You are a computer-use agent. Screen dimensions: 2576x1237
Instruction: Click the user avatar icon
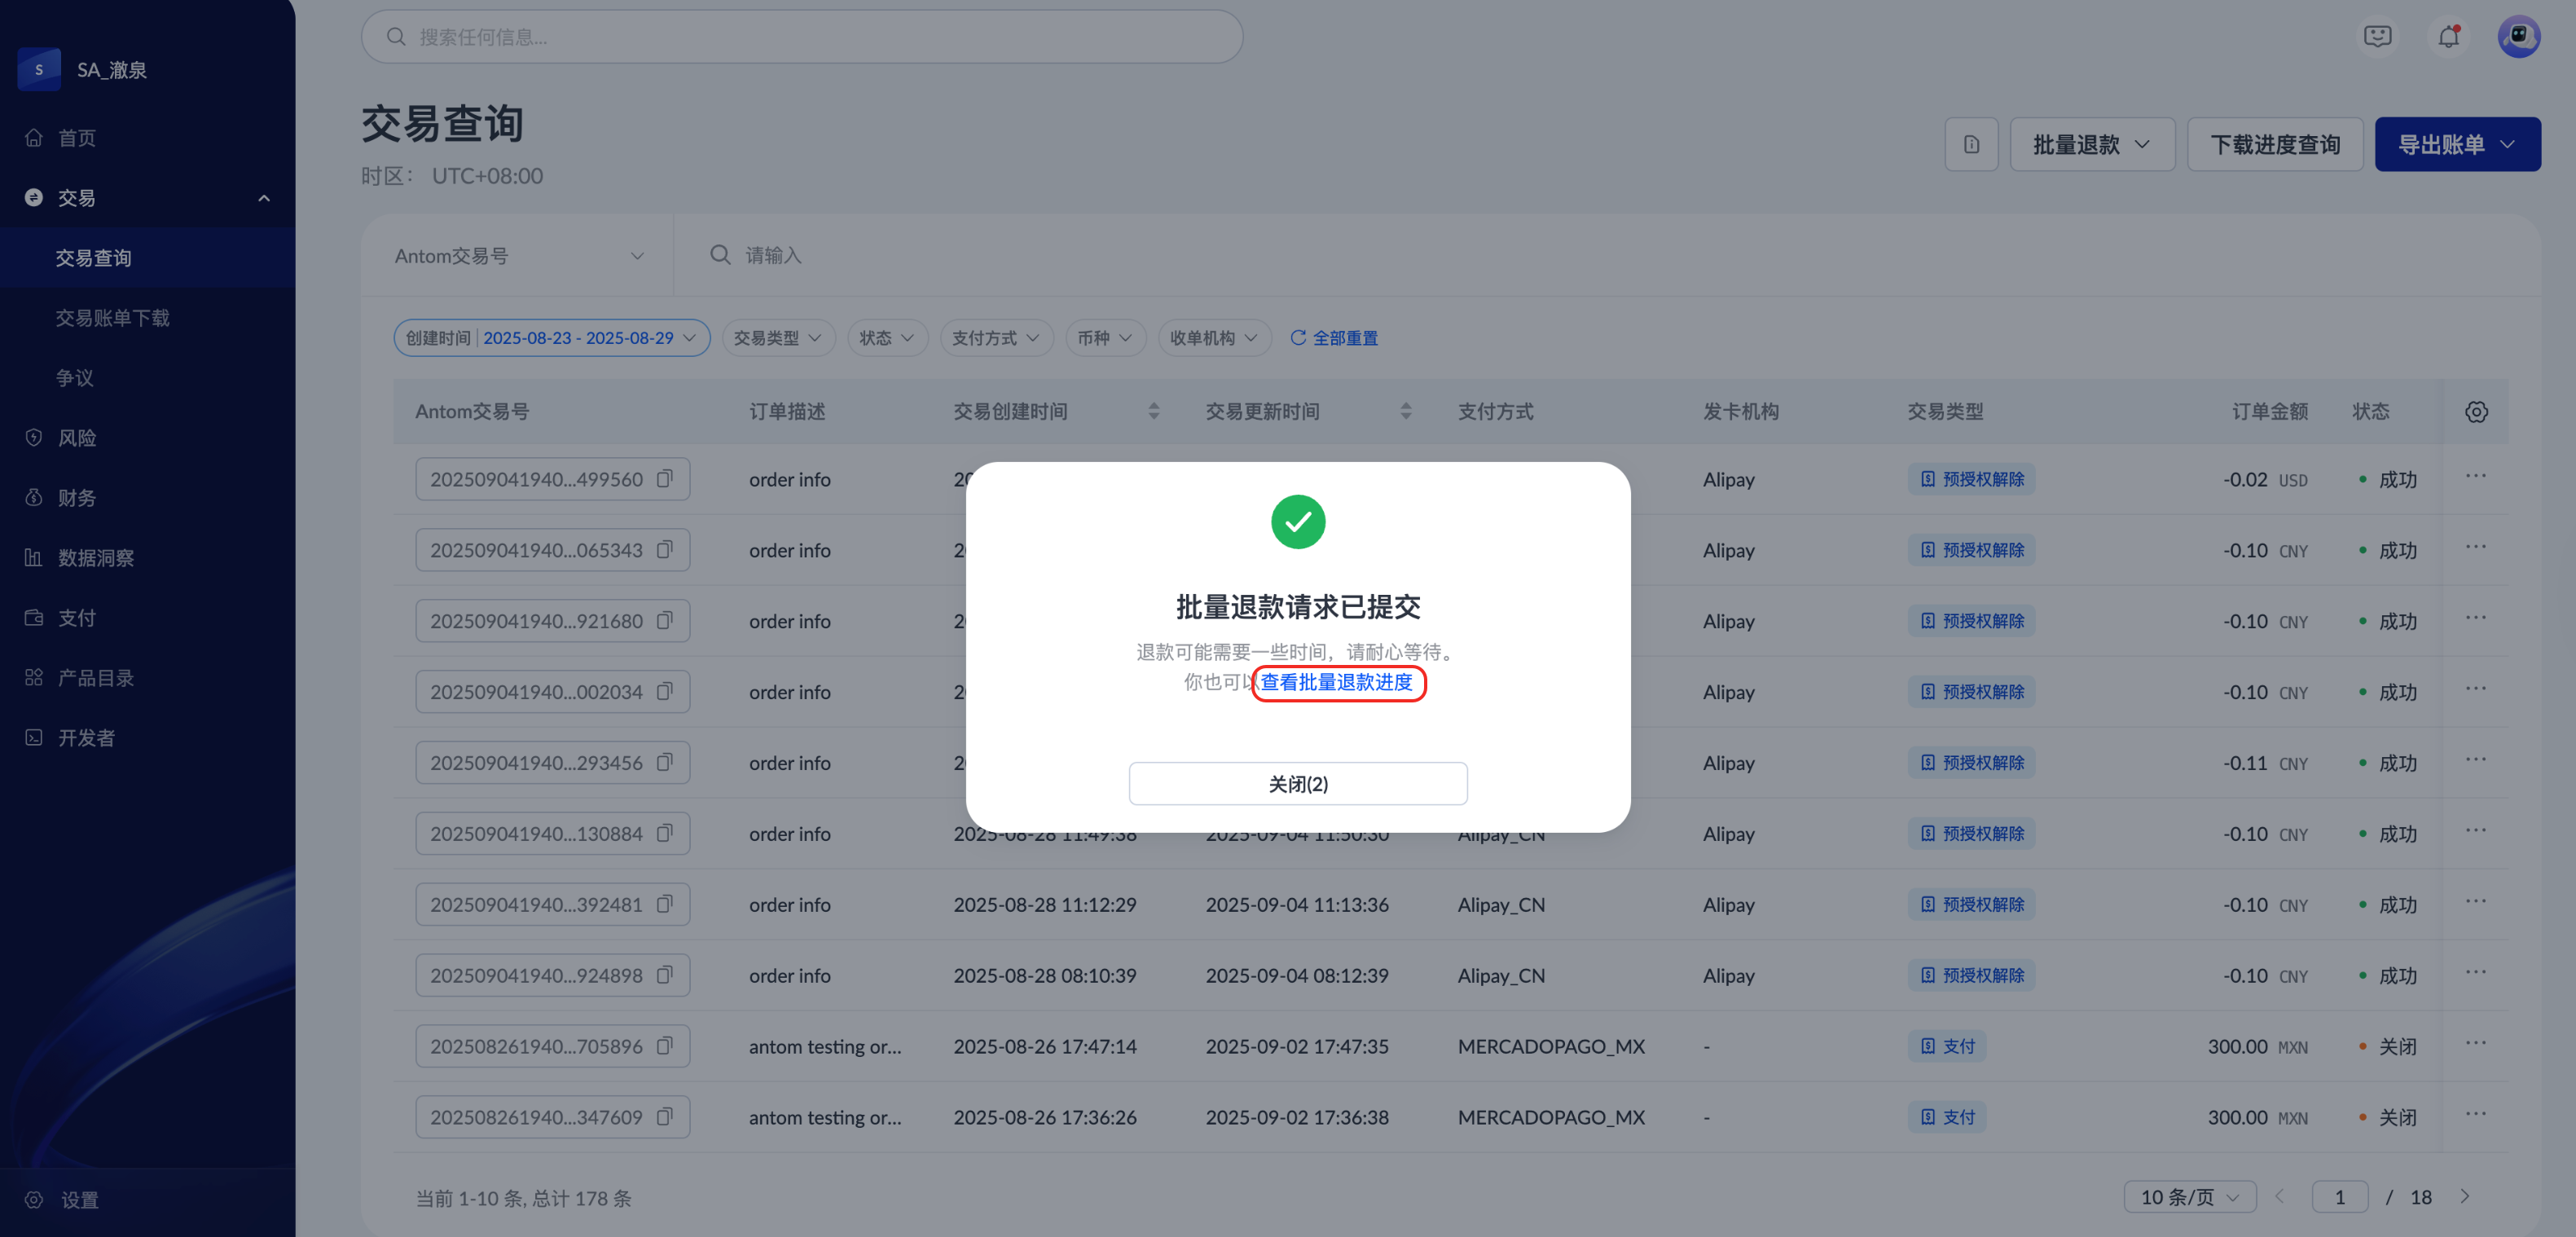[2518, 37]
